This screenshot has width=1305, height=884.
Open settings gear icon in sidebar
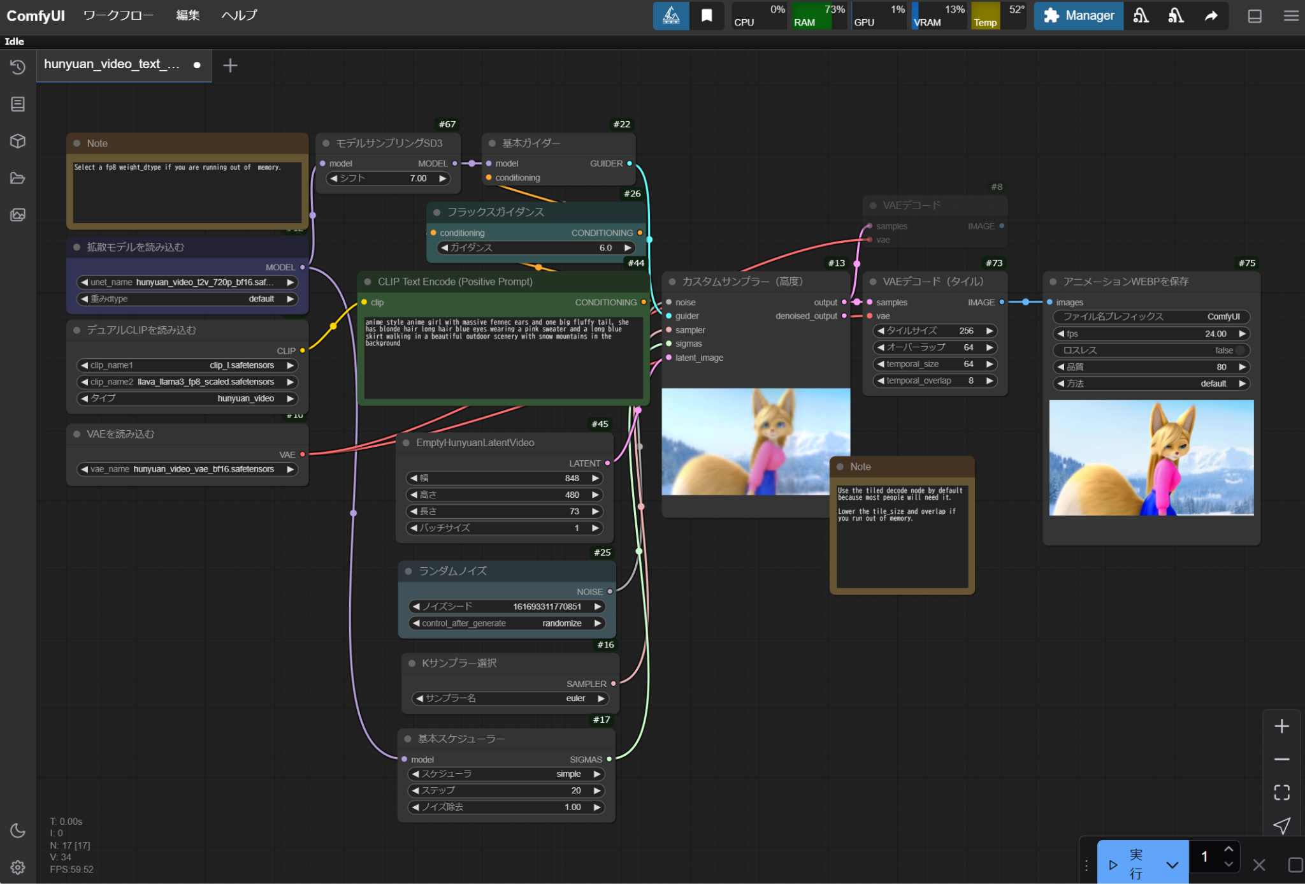pyautogui.click(x=18, y=867)
